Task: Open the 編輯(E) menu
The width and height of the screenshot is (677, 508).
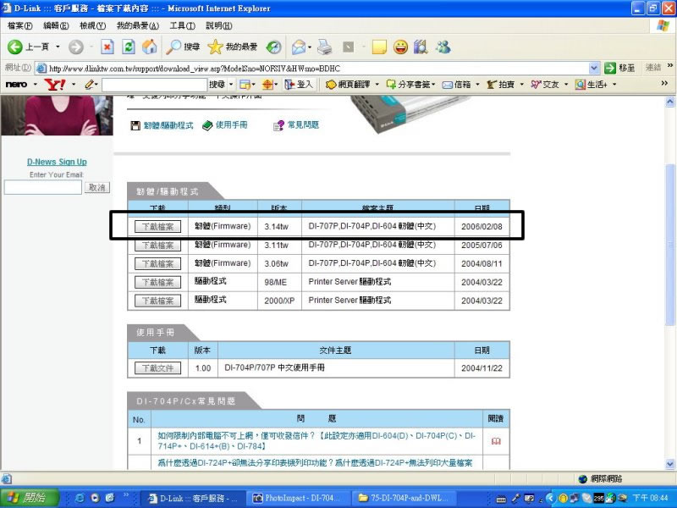Action: tap(56, 26)
